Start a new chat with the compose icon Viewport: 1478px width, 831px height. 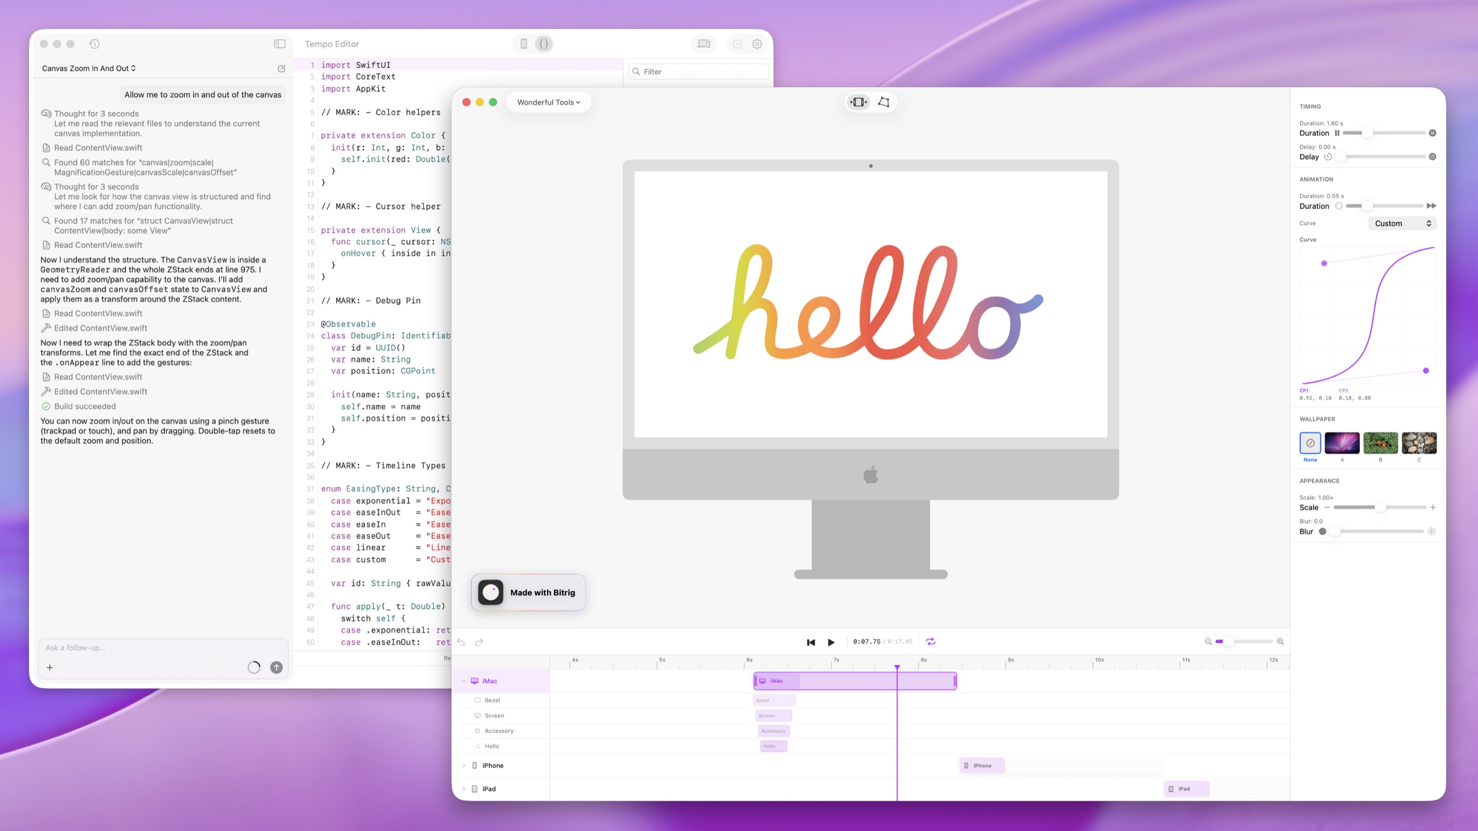pyautogui.click(x=281, y=68)
